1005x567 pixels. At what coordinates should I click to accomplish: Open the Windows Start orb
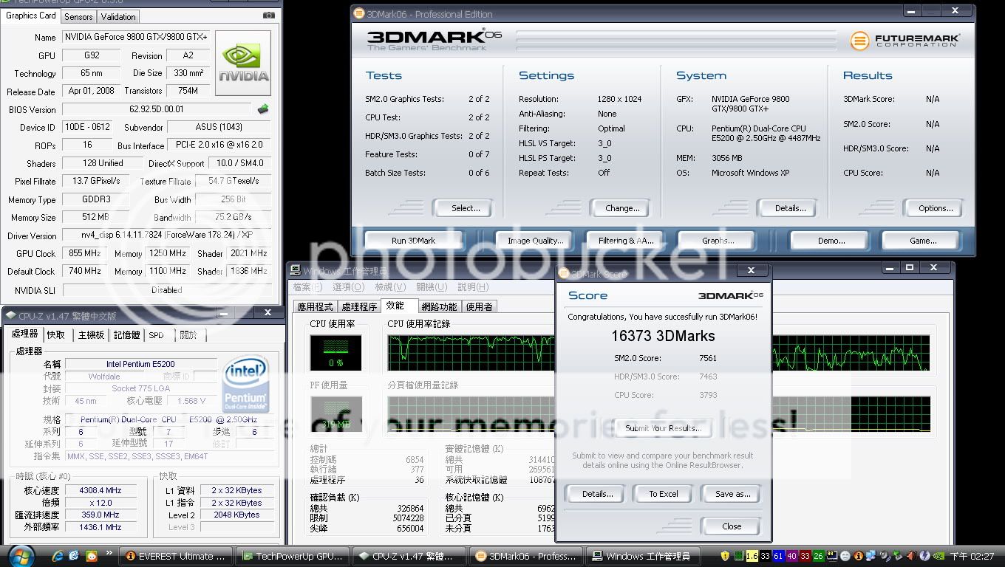(x=20, y=555)
